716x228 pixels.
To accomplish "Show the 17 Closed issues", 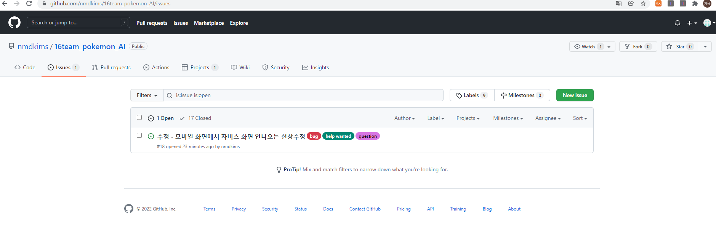I will (195, 118).
